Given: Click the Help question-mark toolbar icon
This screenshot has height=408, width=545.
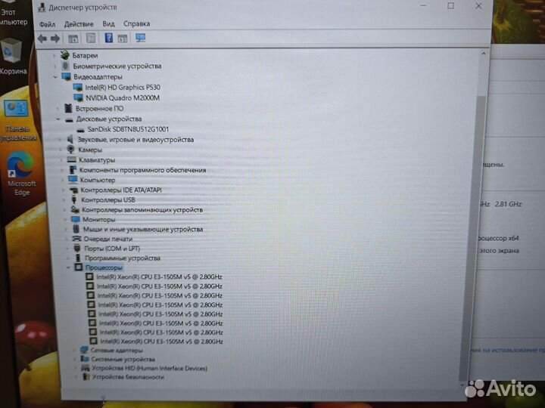Looking at the screenshot, I should [108, 38].
